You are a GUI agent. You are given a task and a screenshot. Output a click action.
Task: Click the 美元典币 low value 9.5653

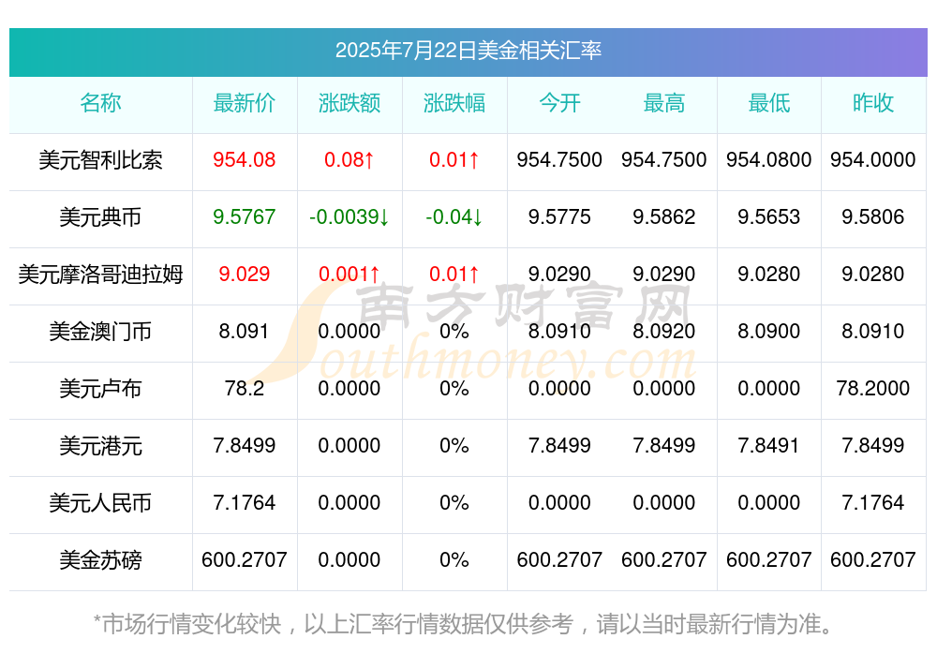(769, 217)
